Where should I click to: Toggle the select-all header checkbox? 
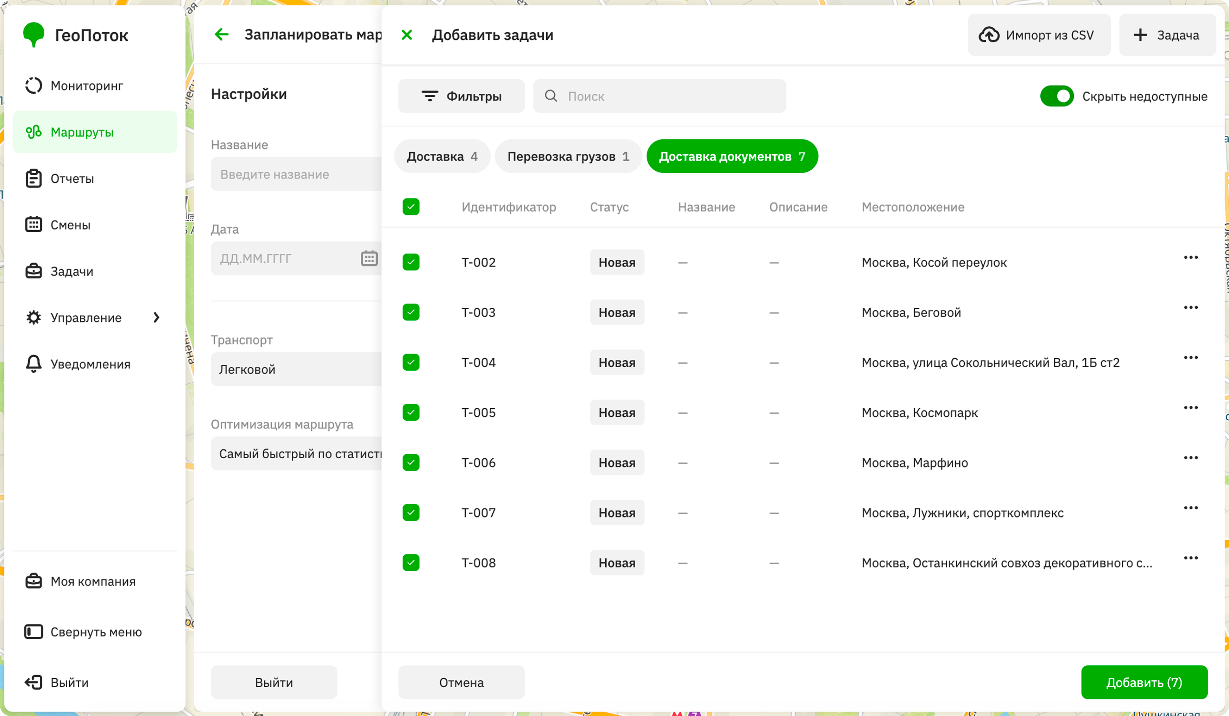[411, 207]
